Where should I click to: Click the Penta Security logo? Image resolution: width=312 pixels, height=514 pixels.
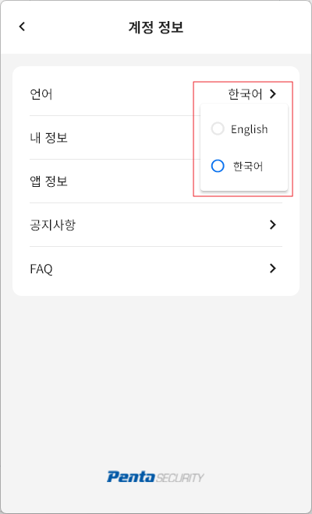[x=155, y=477]
